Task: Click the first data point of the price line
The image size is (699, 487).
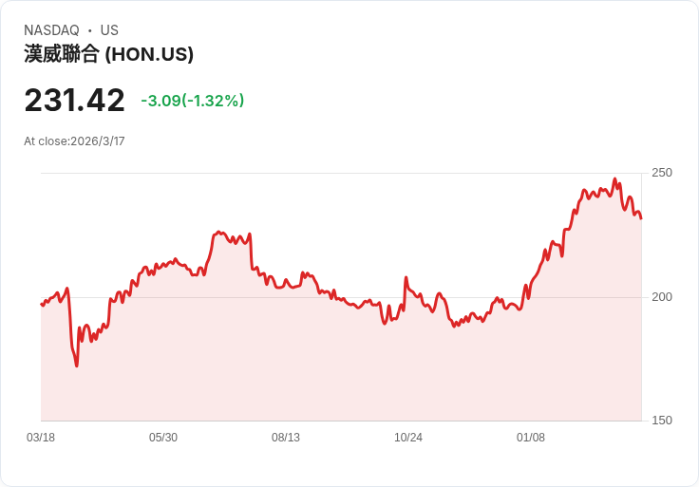Action: (42, 305)
